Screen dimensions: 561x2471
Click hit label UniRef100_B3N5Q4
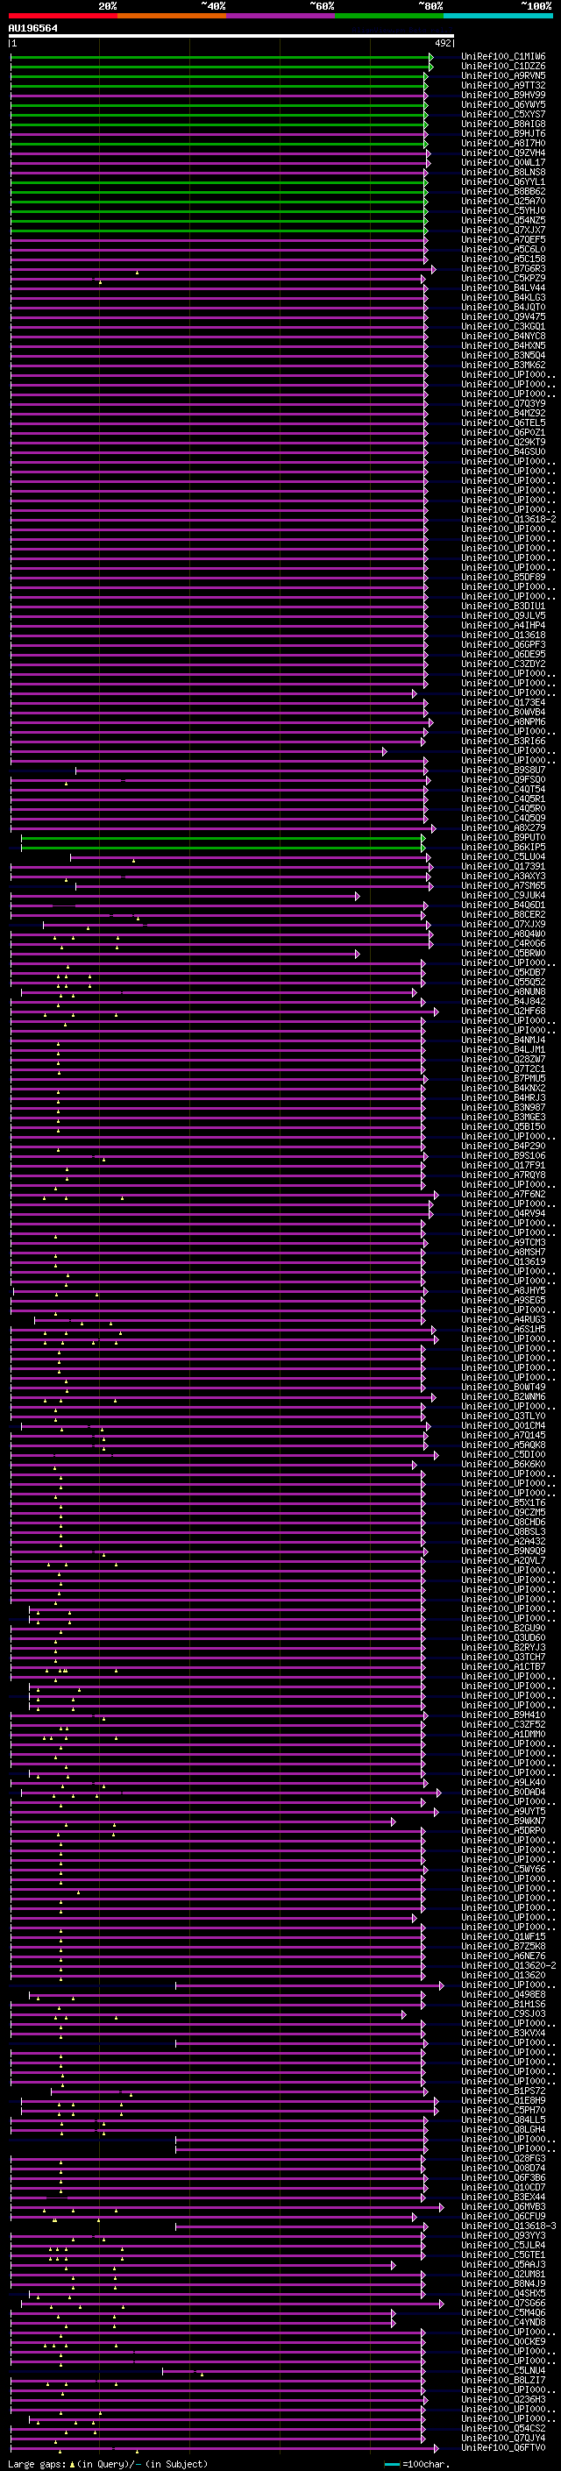coord(503,355)
